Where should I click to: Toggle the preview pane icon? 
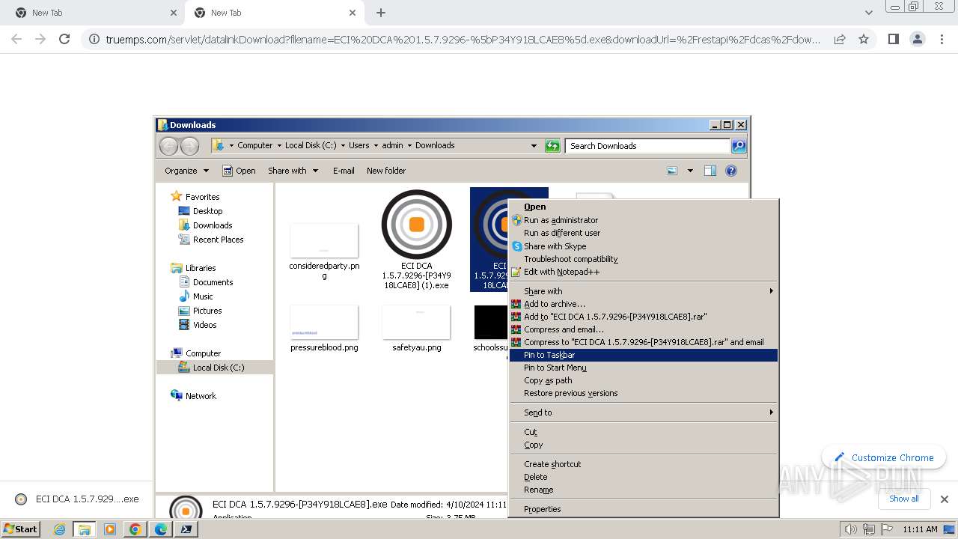pos(710,171)
